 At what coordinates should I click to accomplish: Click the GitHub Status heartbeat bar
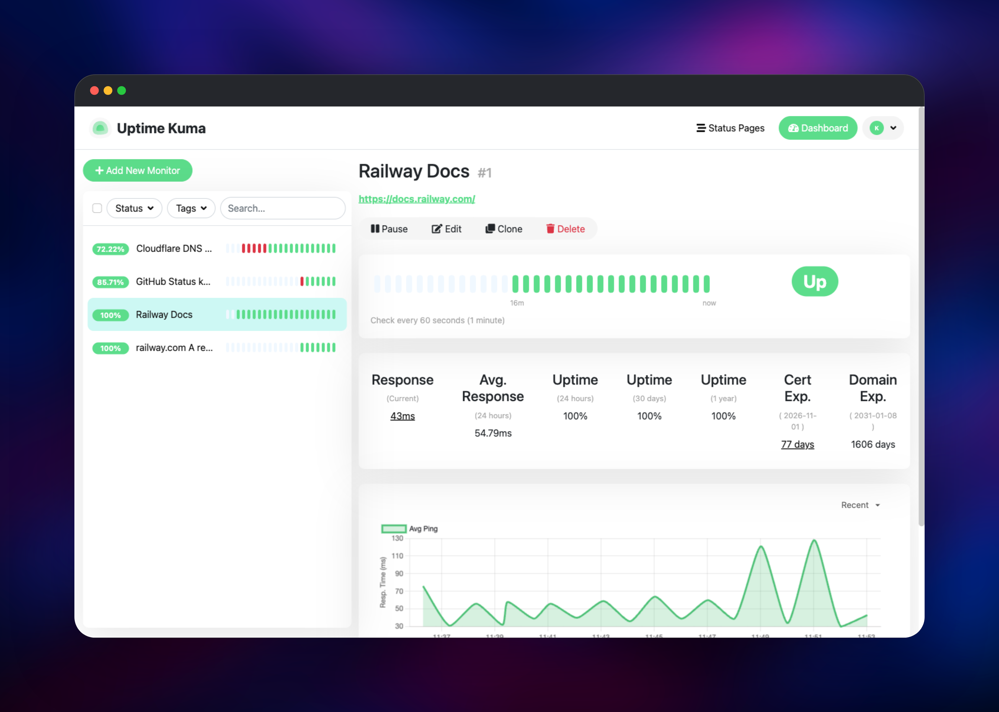click(x=281, y=281)
